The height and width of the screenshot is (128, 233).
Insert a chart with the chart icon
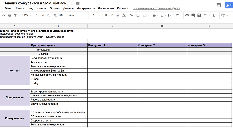199,15
